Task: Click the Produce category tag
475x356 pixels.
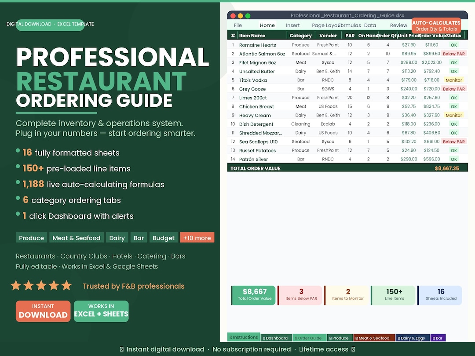Action: click(x=32, y=238)
